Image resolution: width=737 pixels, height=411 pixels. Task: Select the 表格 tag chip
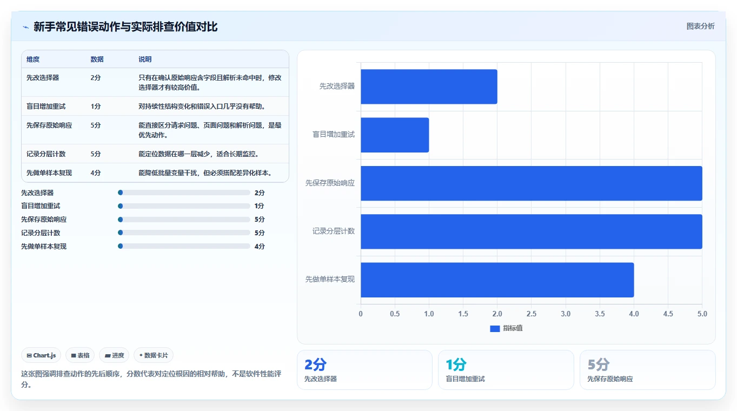coord(80,355)
